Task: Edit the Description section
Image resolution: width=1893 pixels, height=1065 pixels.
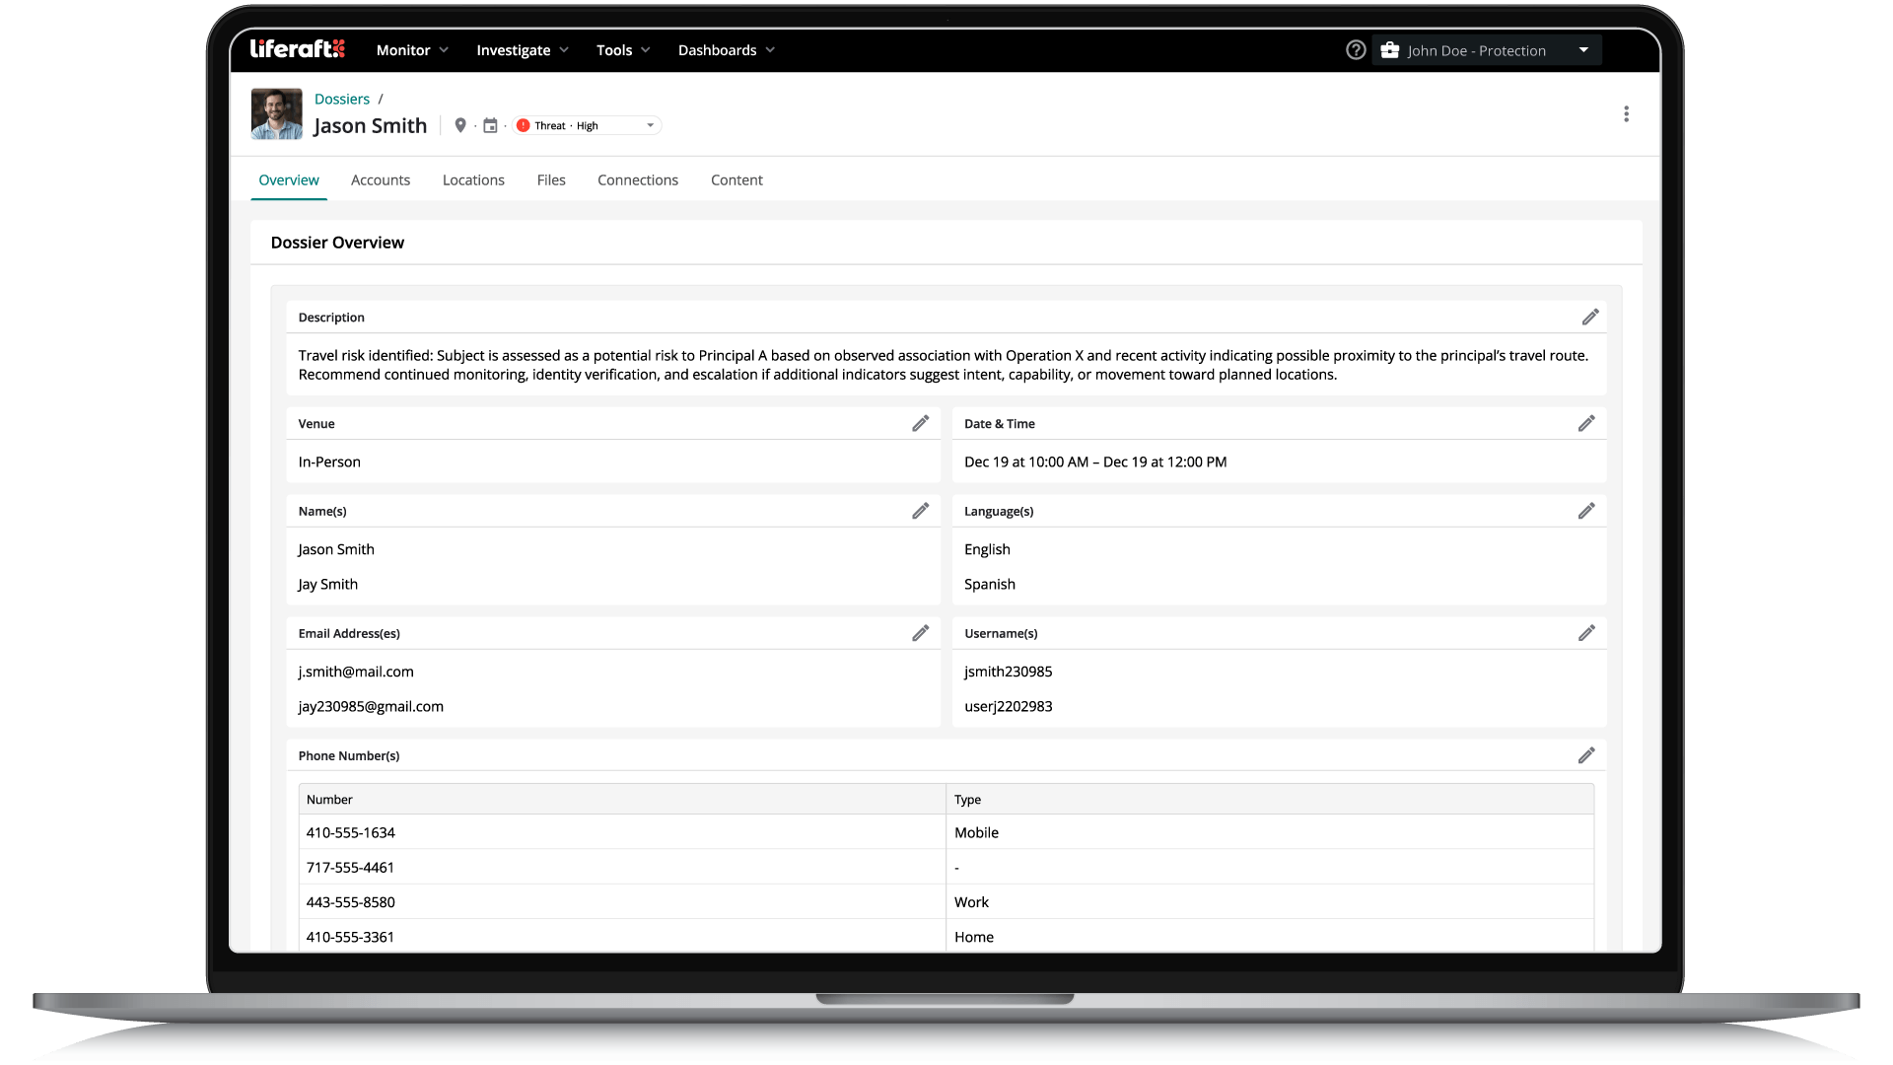Action: point(1590,317)
